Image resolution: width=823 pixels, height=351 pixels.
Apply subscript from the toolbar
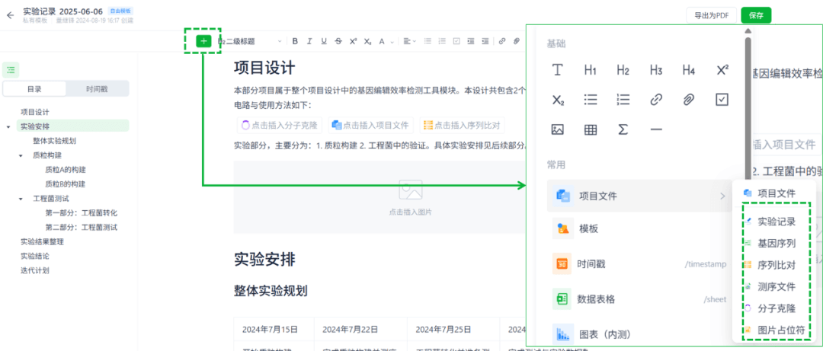click(368, 41)
